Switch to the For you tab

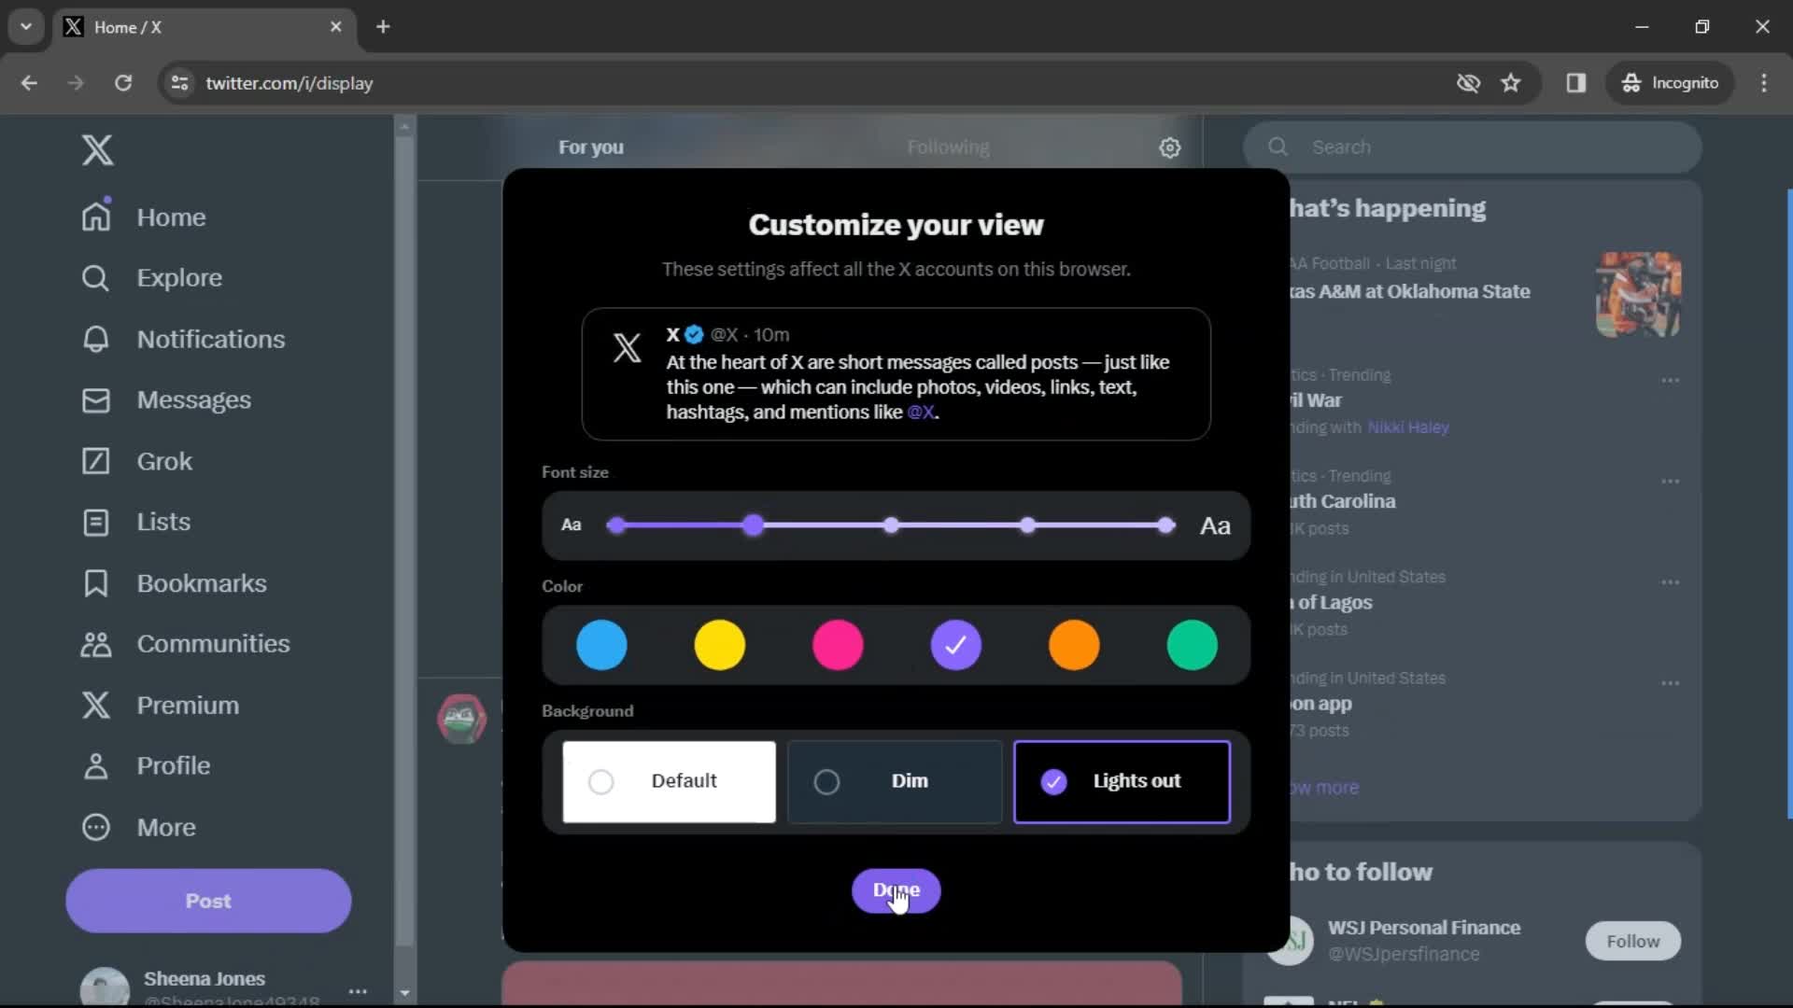click(x=591, y=147)
